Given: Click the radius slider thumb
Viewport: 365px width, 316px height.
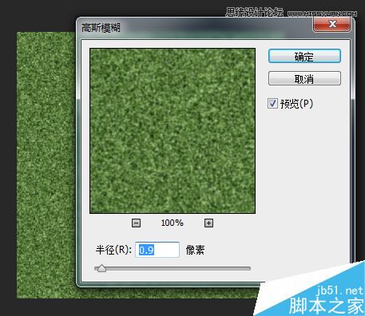Looking at the screenshot, I should (101, 268).
